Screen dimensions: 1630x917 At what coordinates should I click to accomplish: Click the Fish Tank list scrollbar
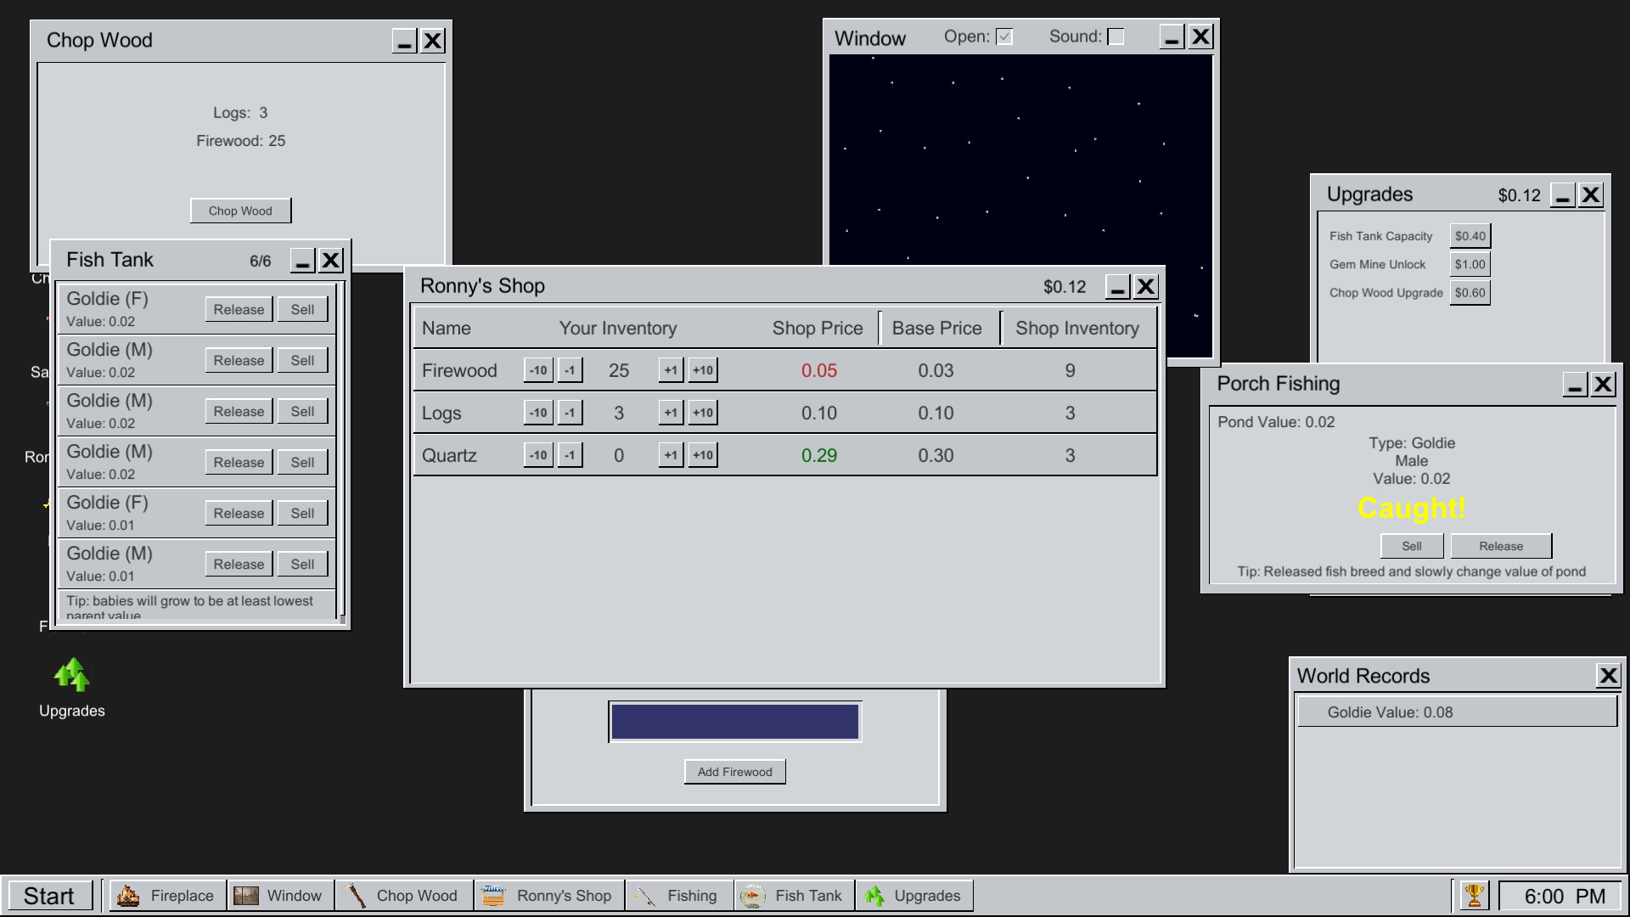click(341, 450)
